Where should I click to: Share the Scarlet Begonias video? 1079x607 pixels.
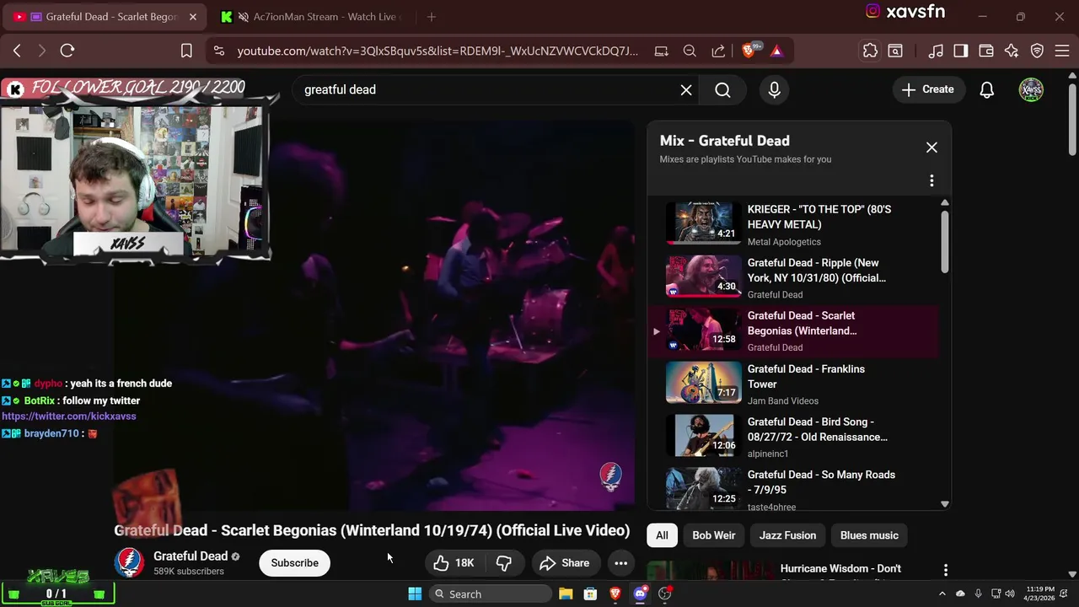pos(565,563)
